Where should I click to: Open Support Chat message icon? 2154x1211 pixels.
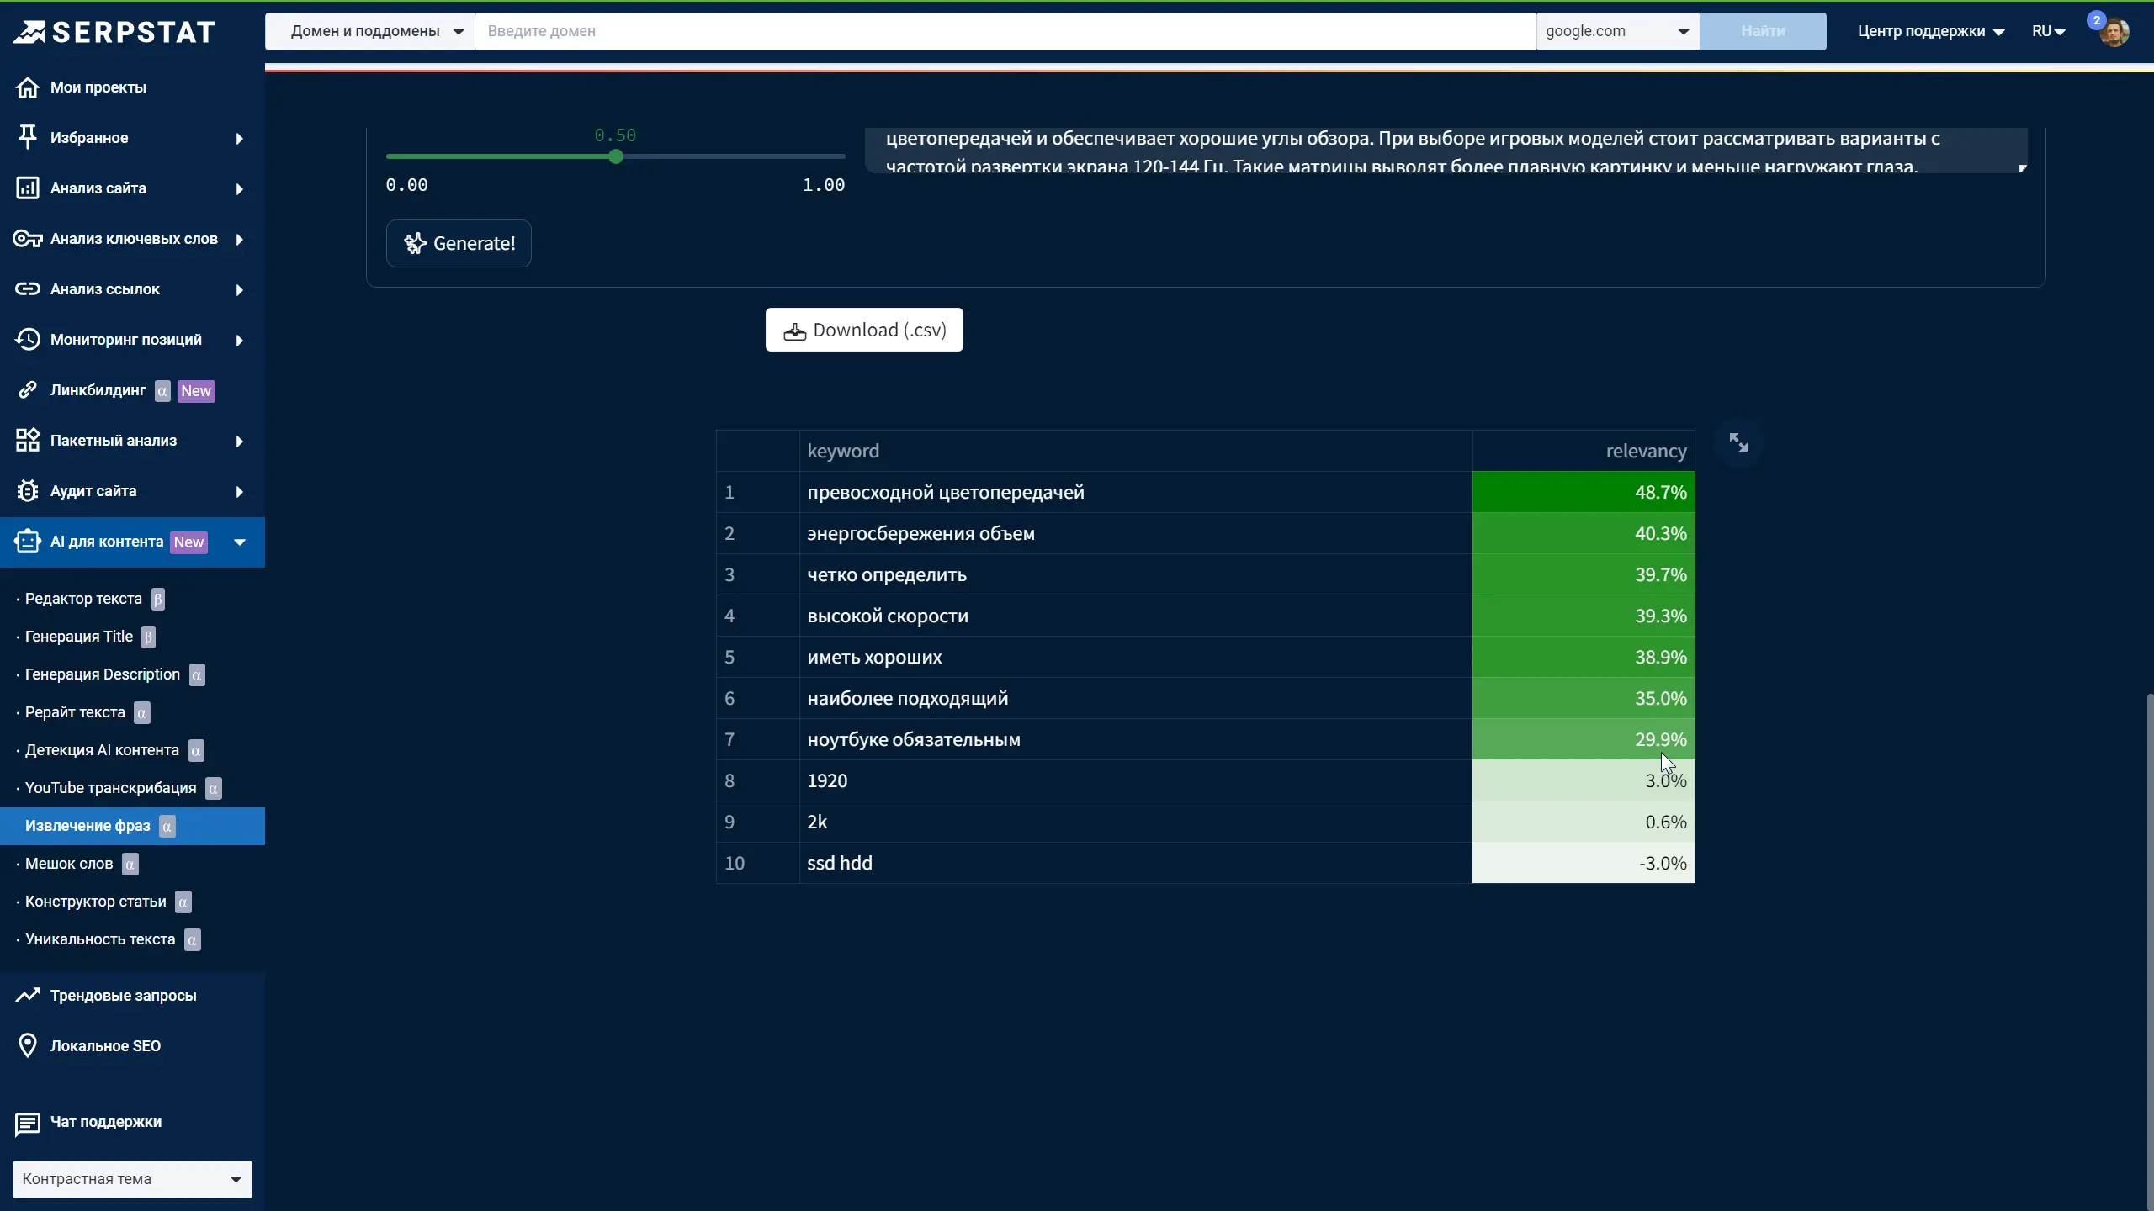pos(28,1123)
